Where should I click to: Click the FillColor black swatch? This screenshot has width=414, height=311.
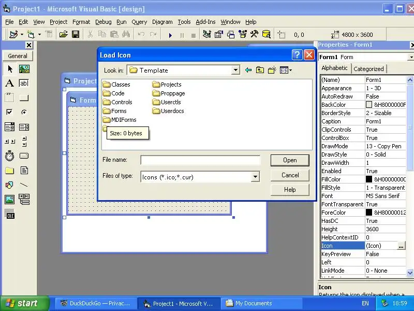369,179
